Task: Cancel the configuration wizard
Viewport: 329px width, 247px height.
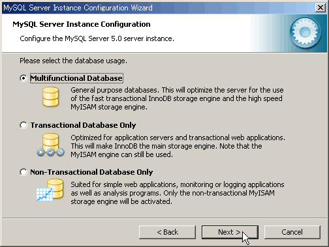Action: coord(292,232)
